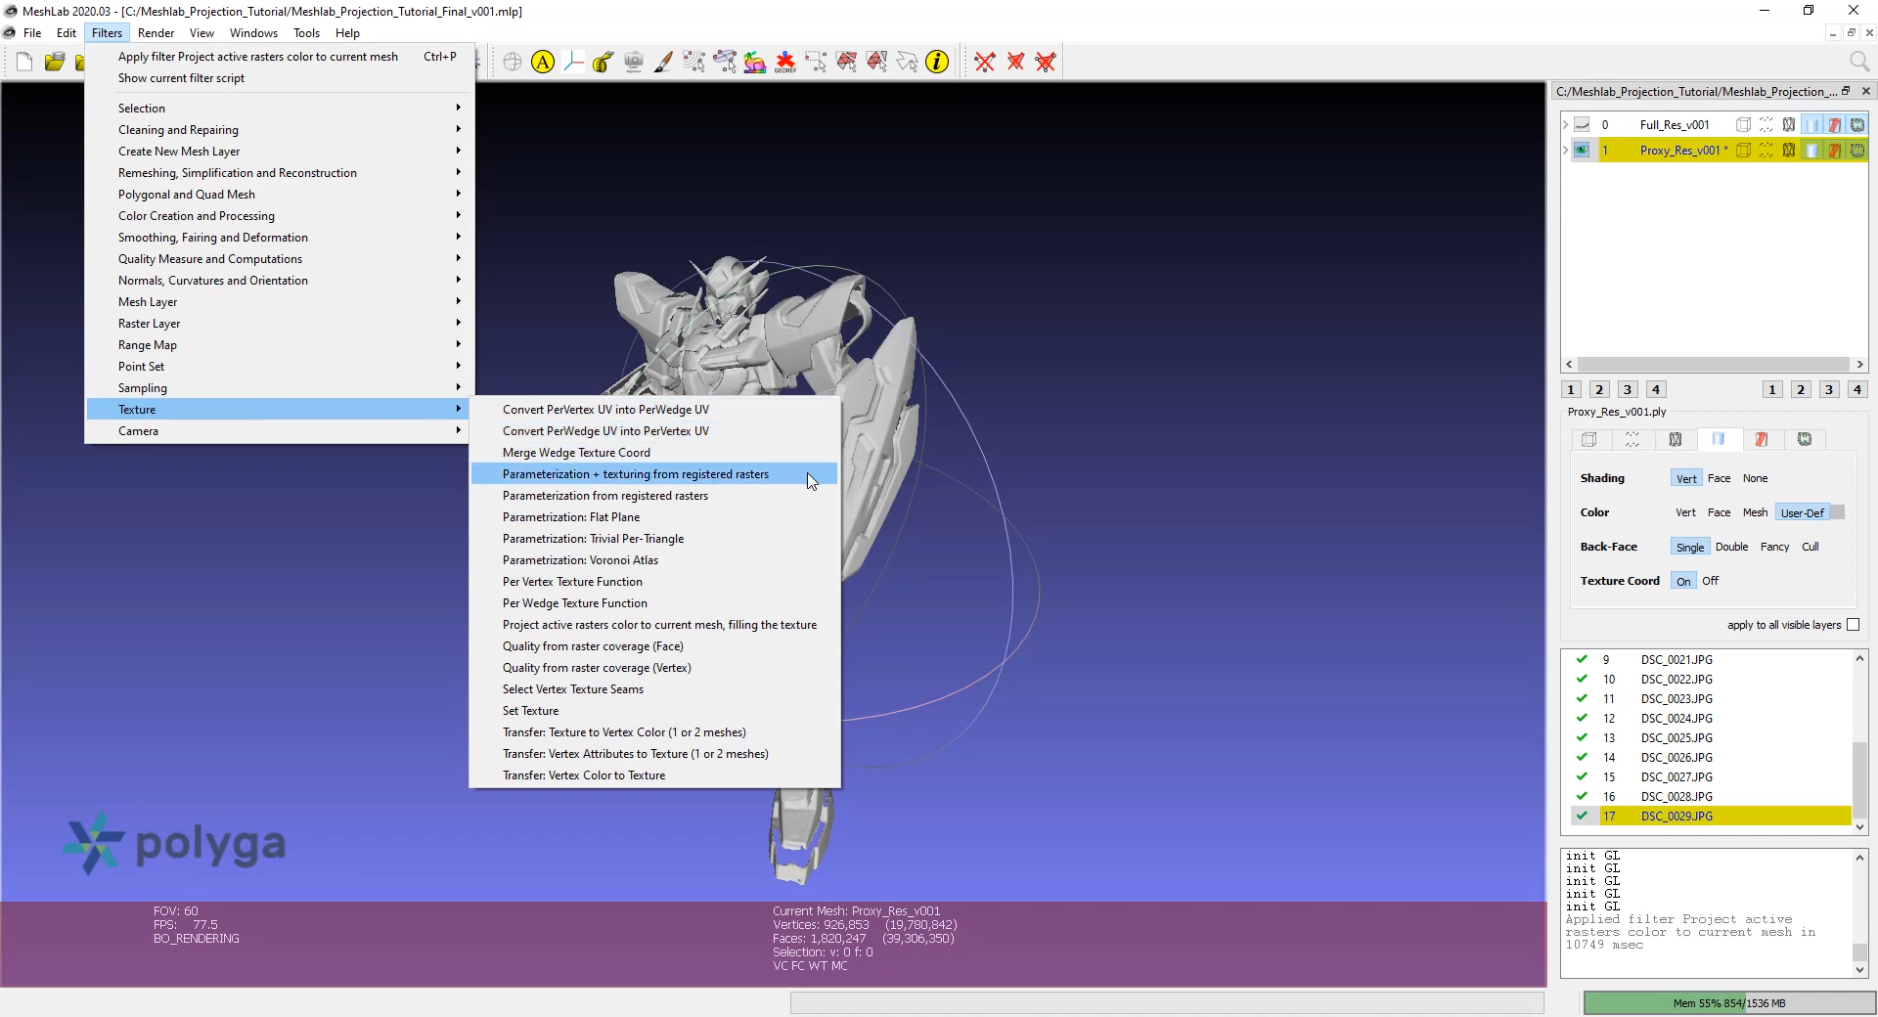Select the pick points tool

tap(694, 63)
